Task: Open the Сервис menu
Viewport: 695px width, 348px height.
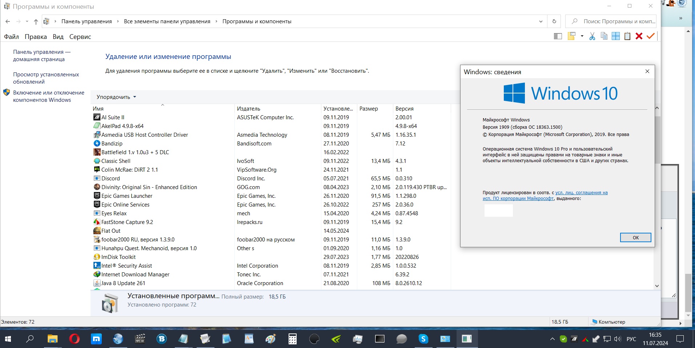Action: pyautogui.click(x=80, y=37)
